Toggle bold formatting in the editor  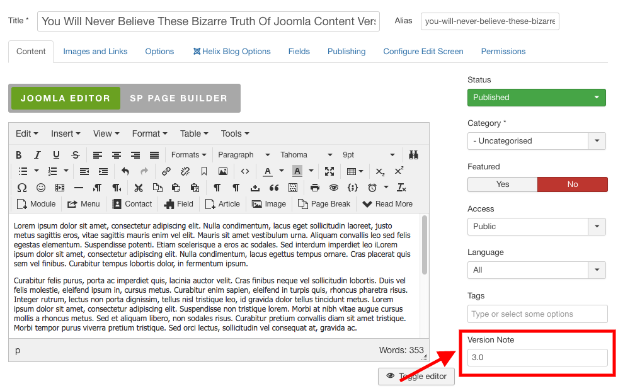(18, 154)
